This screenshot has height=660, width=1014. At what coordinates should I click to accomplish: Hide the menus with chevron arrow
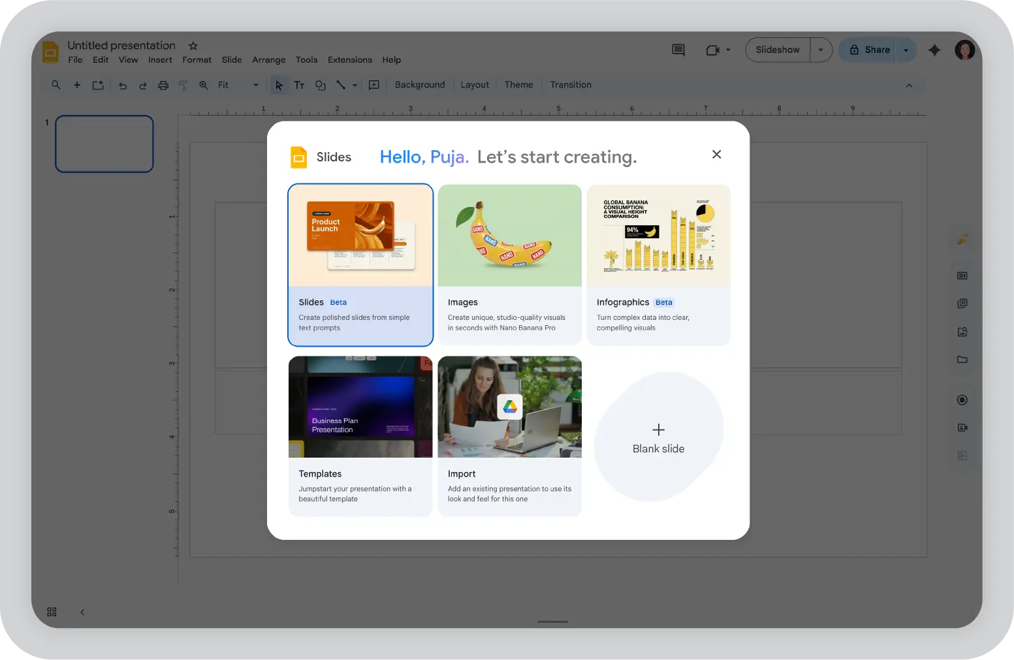(x=909, y=86)
